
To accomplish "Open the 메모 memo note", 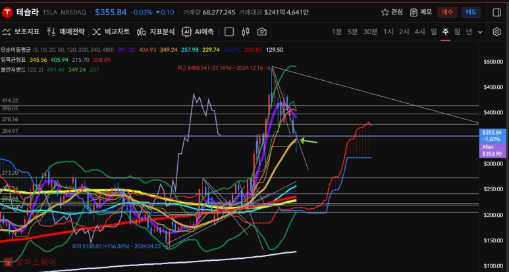I will pos(421,12).
